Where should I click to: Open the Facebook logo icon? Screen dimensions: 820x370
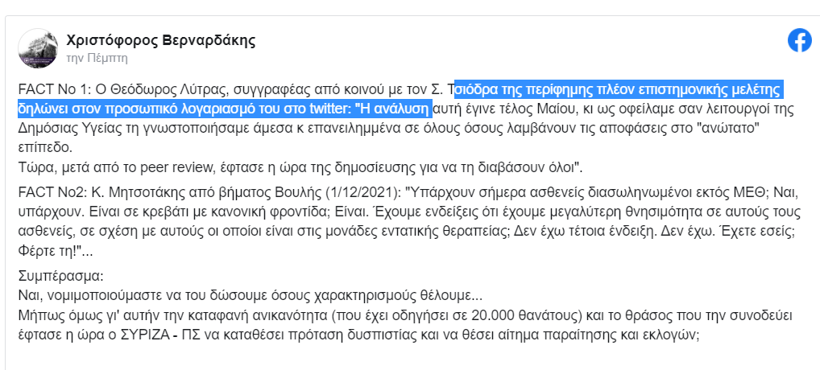click(800, 41)
